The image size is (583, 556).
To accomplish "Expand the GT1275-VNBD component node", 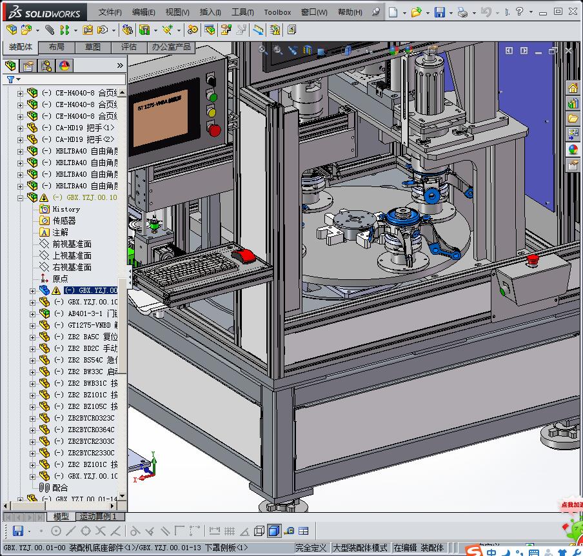I will pos(33,325).
